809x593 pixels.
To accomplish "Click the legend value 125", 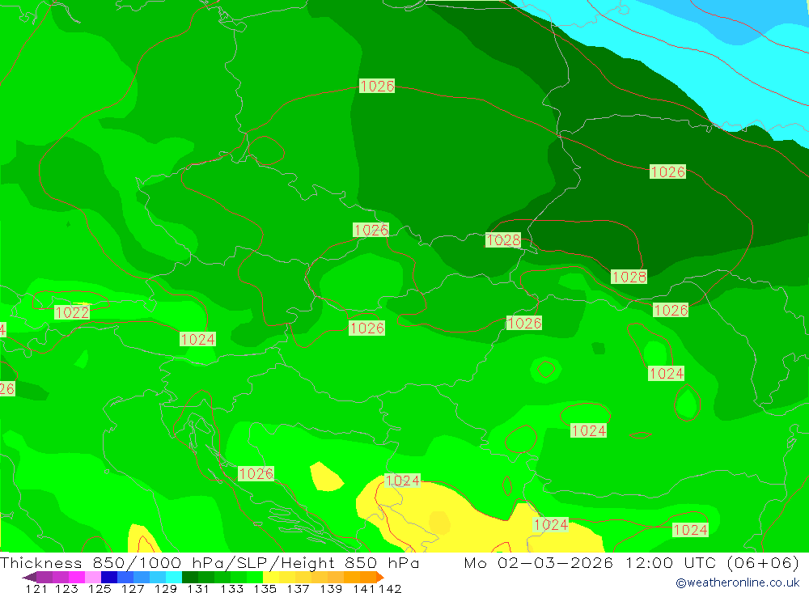I will click(x=100, y=588).
